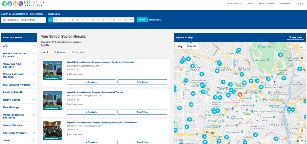The height and width of the screenshot is (144, 307).
Task: Click the Unified Enrollment logo
Action: pyautogui.click(x=23, y=4)
